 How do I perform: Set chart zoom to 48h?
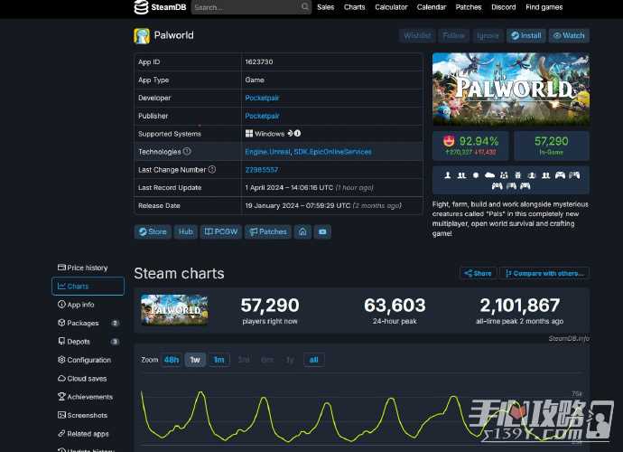(172, 360)
